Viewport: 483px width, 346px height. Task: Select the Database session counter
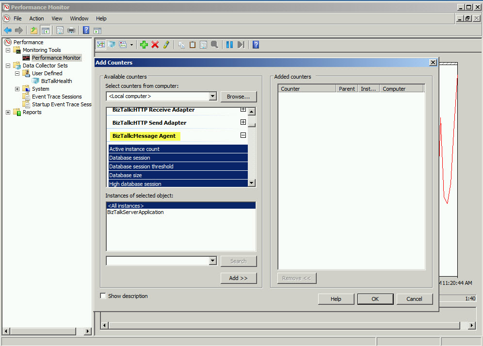click(x=178, y=158)
